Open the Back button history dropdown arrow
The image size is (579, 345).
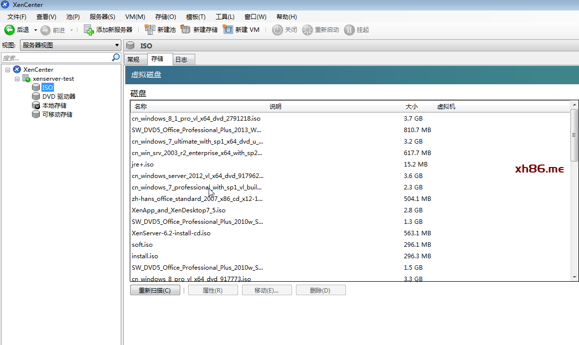pos(35,30)
